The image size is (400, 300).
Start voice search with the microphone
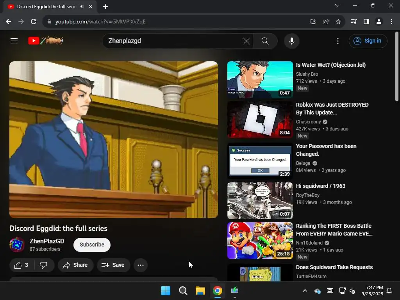click(291, 41)
